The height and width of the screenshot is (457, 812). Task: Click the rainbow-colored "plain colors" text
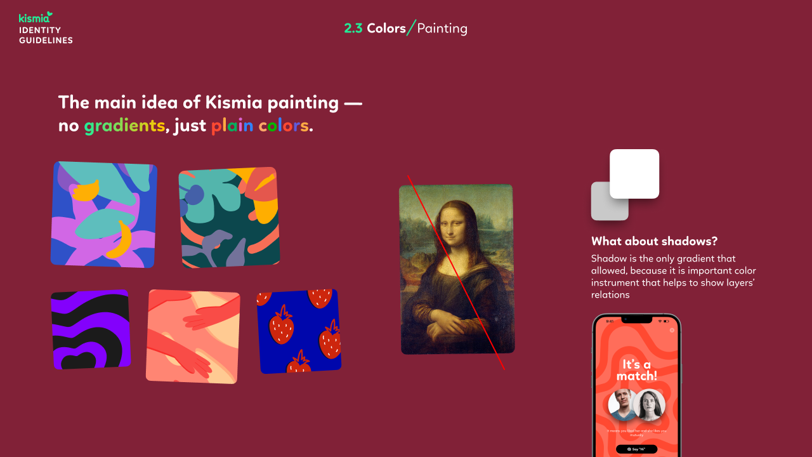point(260,126)
